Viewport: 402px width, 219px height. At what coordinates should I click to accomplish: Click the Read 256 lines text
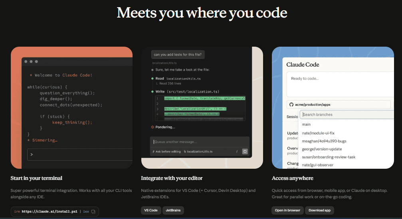[x=170, y=83]
